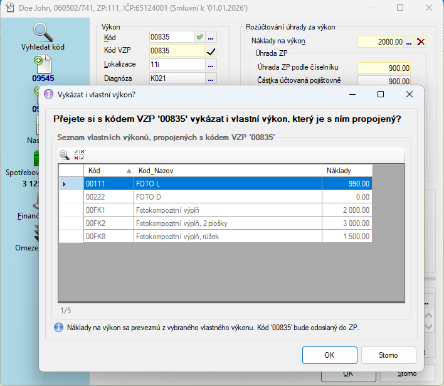Click the purple question mark dialog icon
This screenshot has height=386, width=444.
(x=48, y=94)
